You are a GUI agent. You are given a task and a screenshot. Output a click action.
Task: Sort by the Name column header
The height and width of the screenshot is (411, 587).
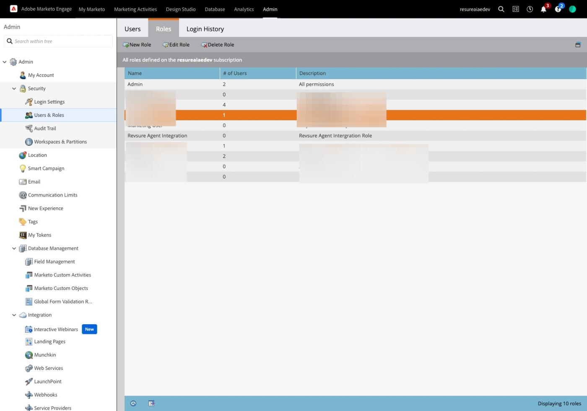click(172, 73)
